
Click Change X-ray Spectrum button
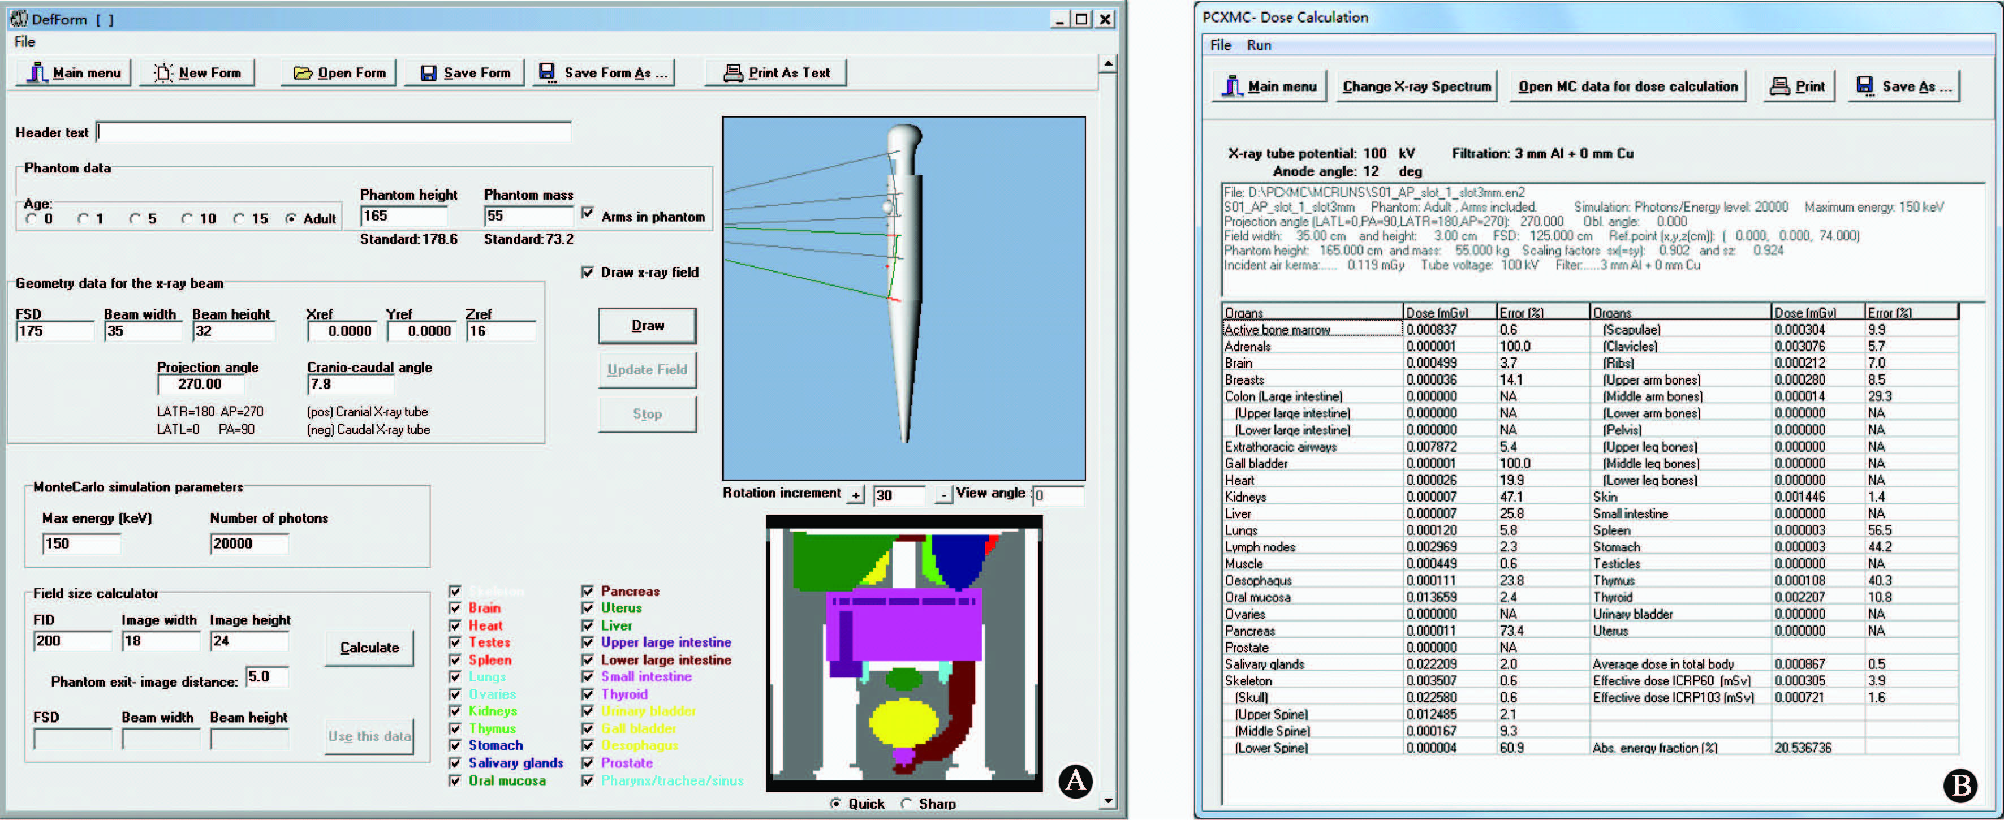[1417, 87]
